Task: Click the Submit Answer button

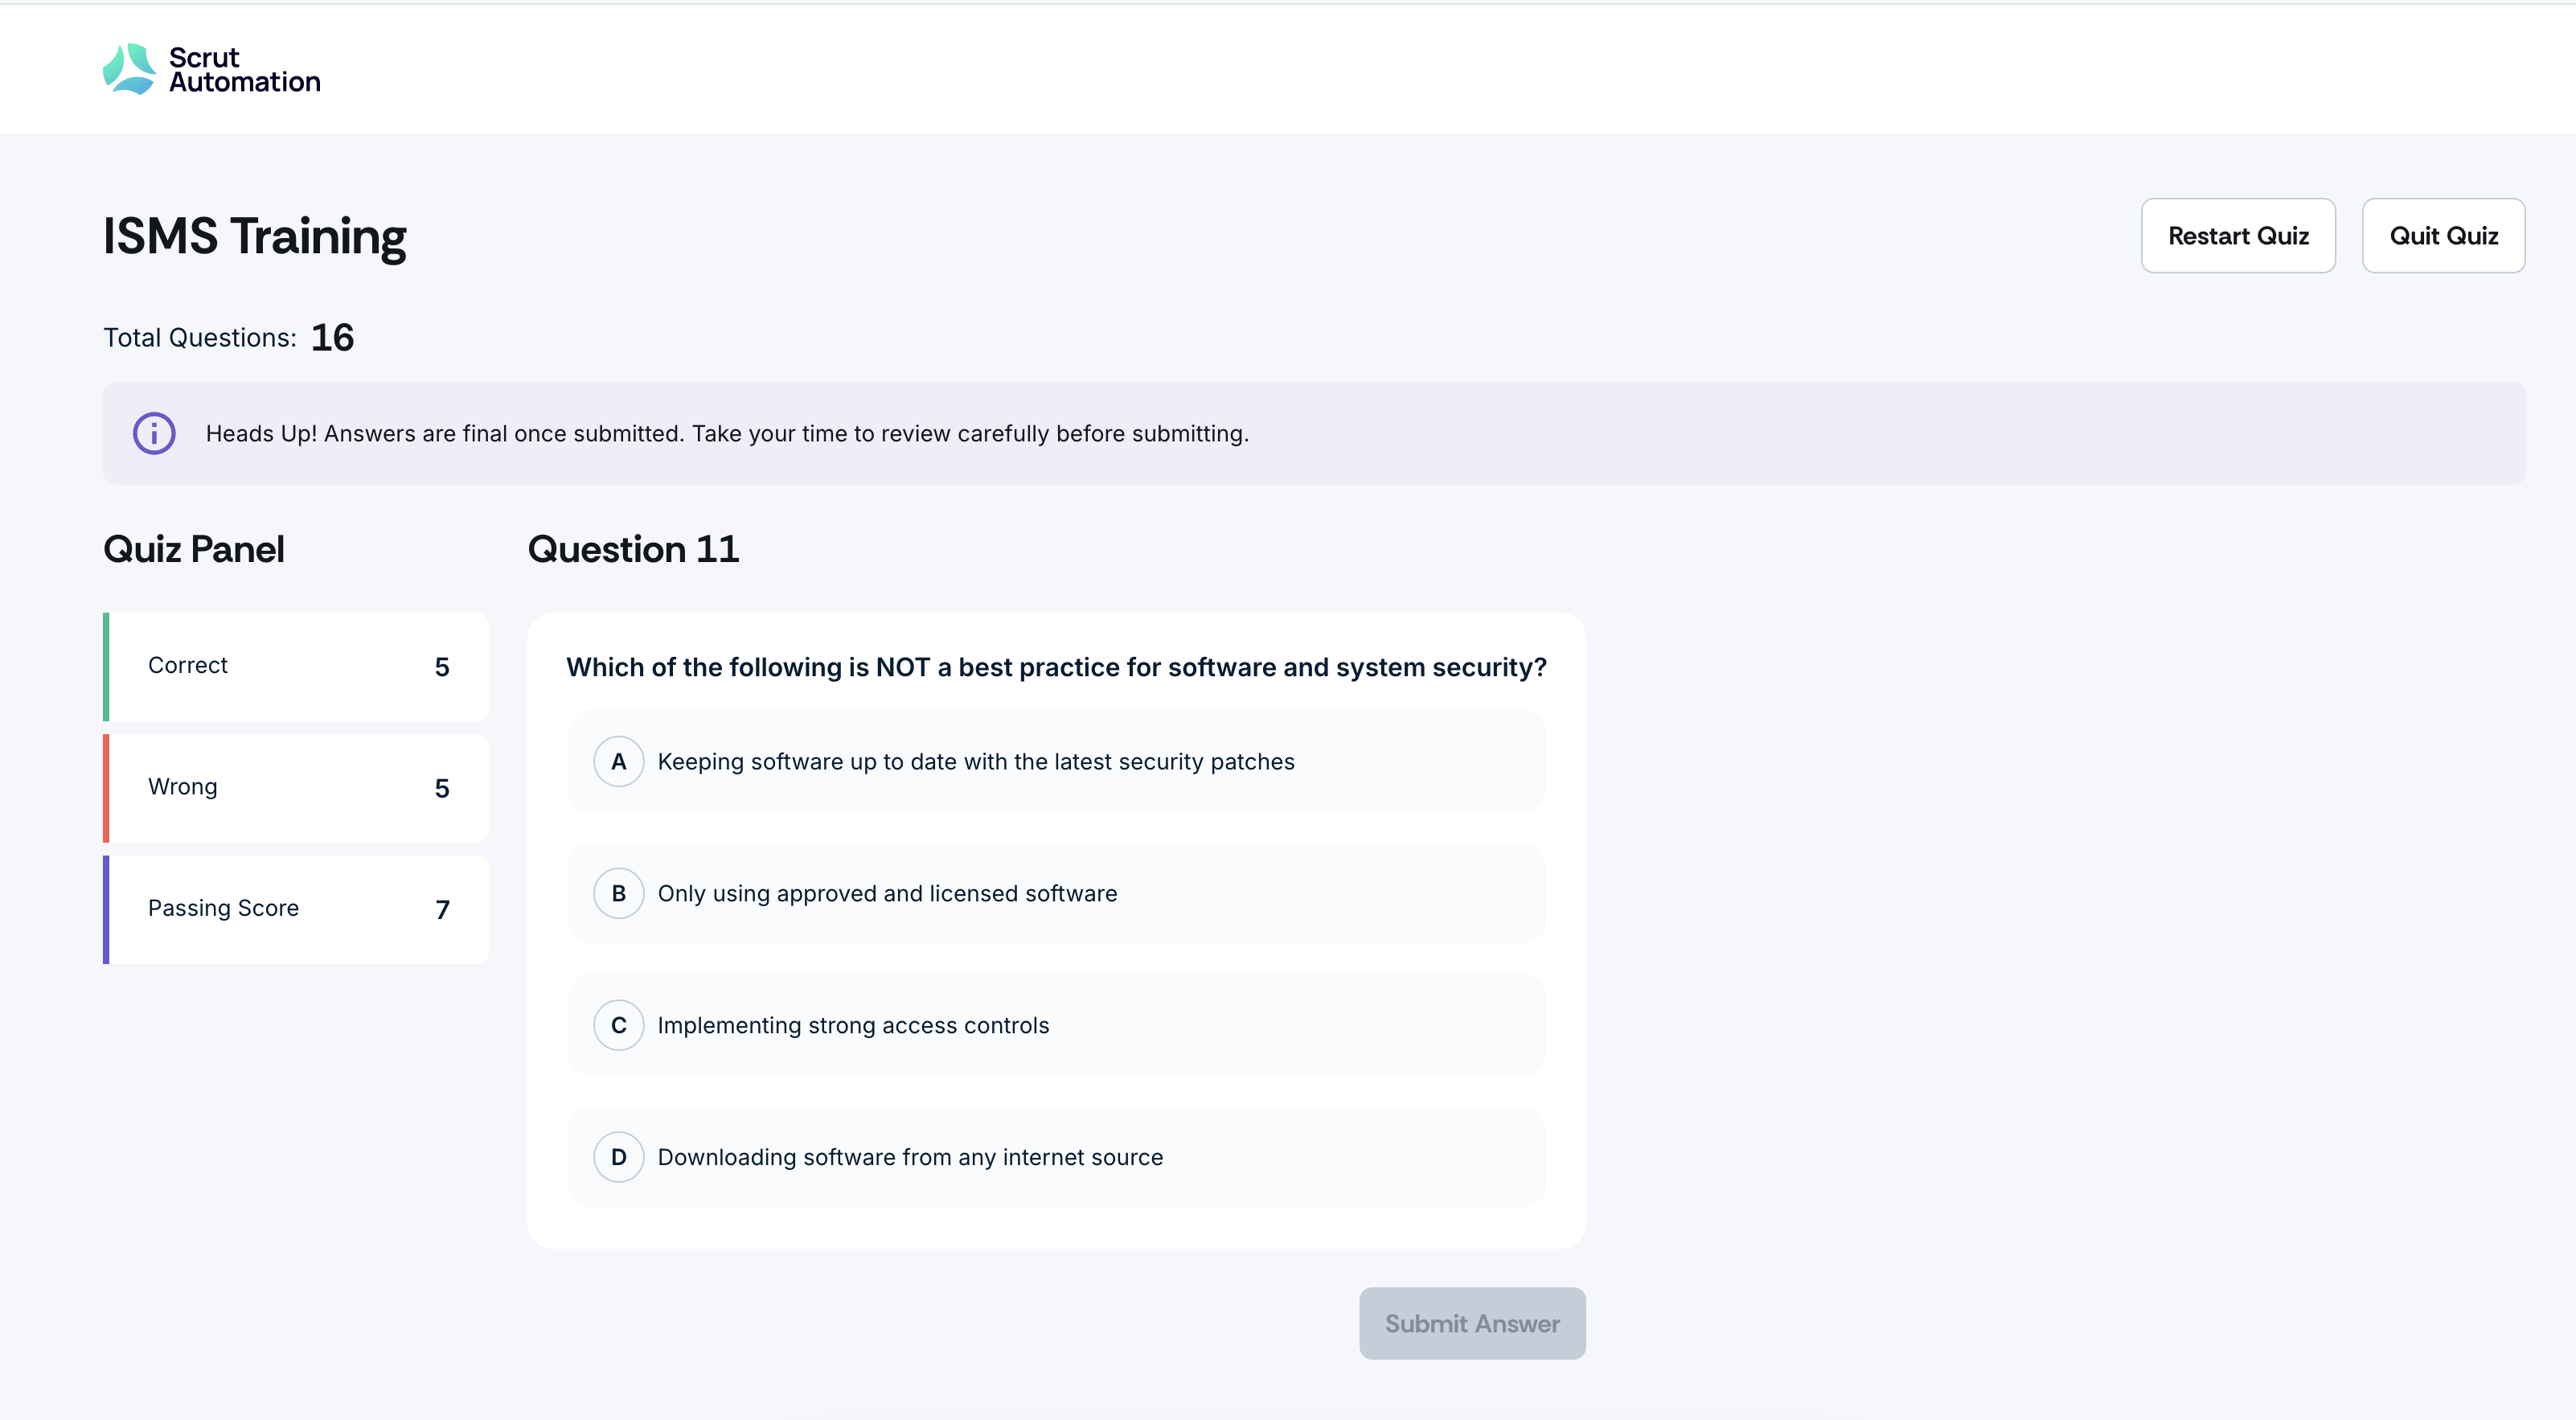Action: pos(1471,1324)
